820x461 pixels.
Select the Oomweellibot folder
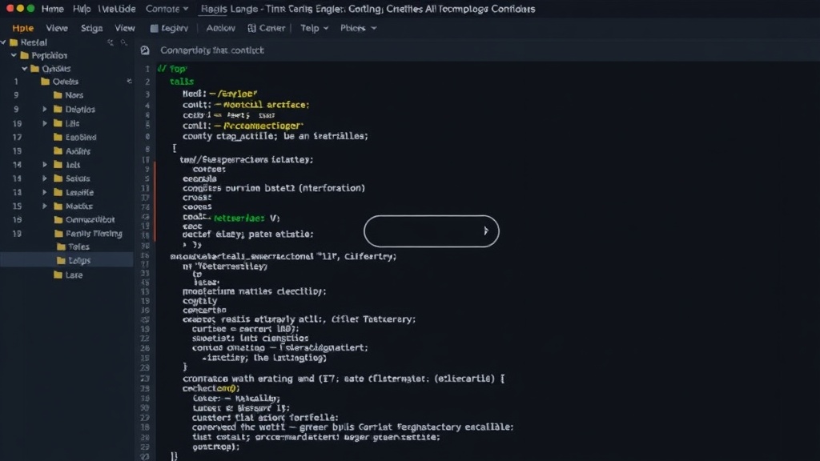pos(90,219)
